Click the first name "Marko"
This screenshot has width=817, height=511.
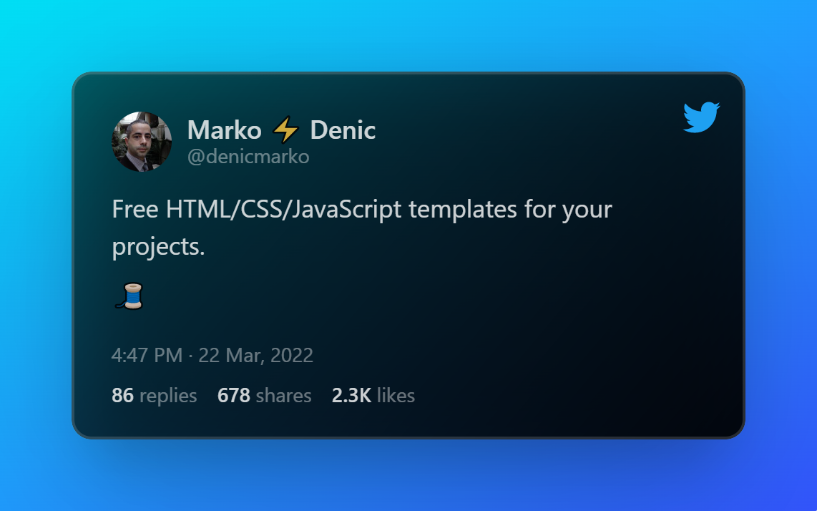click(224, 130)
